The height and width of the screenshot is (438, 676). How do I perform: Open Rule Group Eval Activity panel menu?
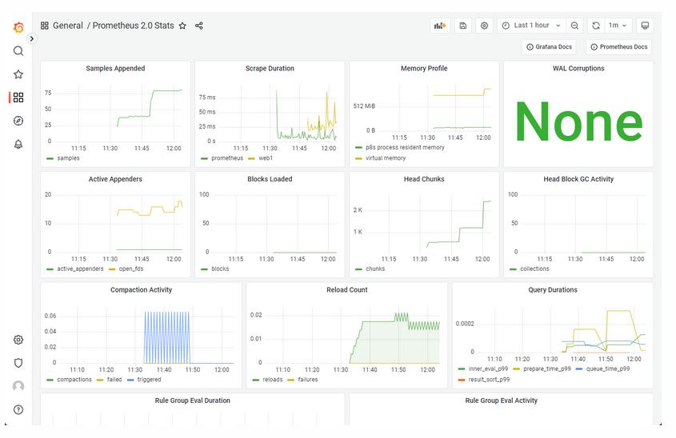pyautogui.click(x=501, y=400)
